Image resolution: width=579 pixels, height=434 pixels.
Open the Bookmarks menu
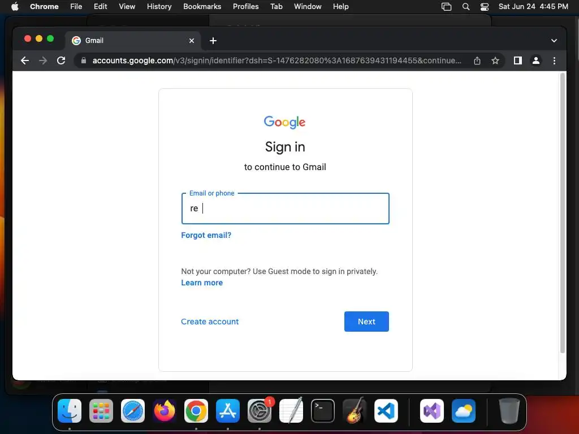[202, 7]
